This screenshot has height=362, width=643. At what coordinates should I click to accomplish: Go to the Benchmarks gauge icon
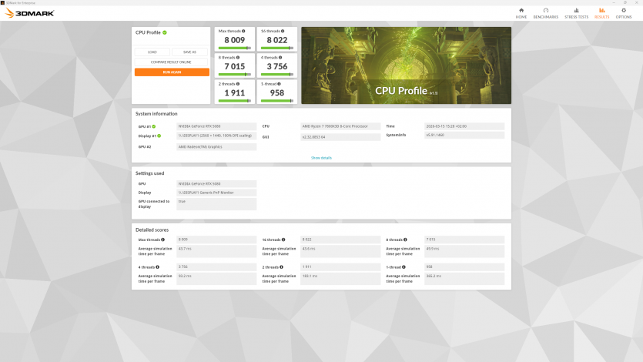pos(545,11)
